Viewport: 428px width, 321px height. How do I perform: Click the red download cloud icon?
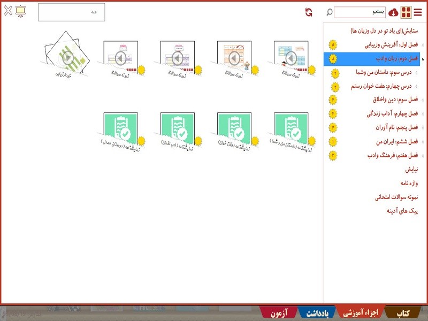point(393,12)
